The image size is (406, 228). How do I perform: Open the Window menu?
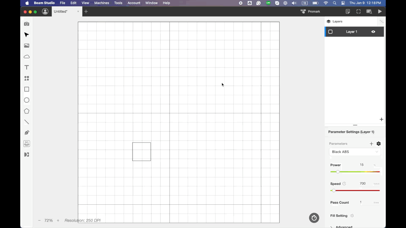coord(151,3)
